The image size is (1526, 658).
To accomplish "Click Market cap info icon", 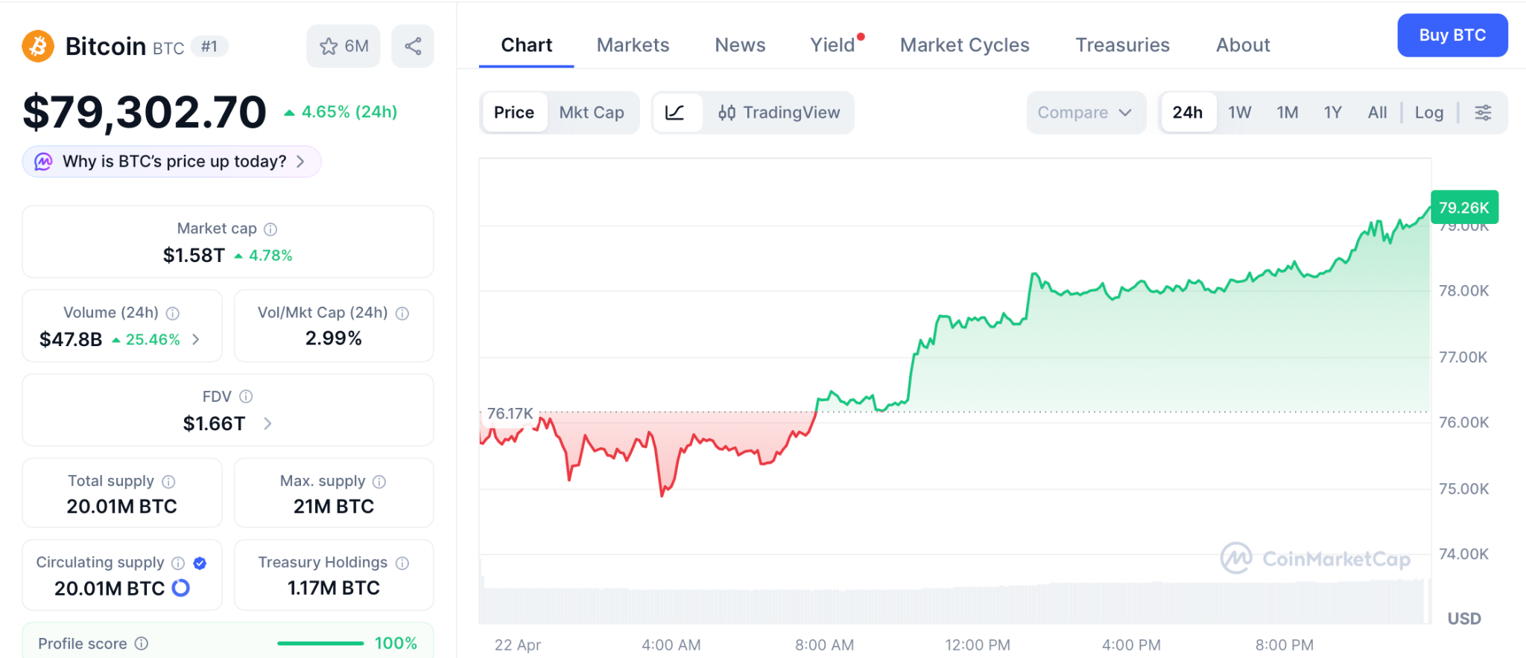I will point(270,229).
